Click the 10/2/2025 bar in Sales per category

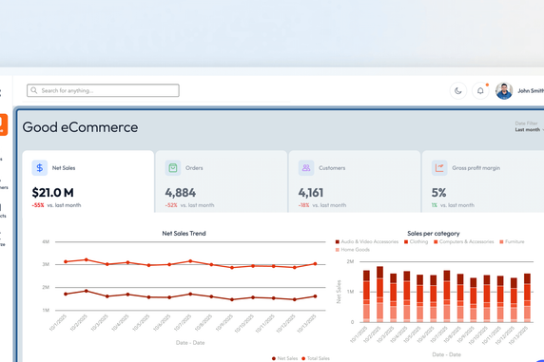(379, 294)
